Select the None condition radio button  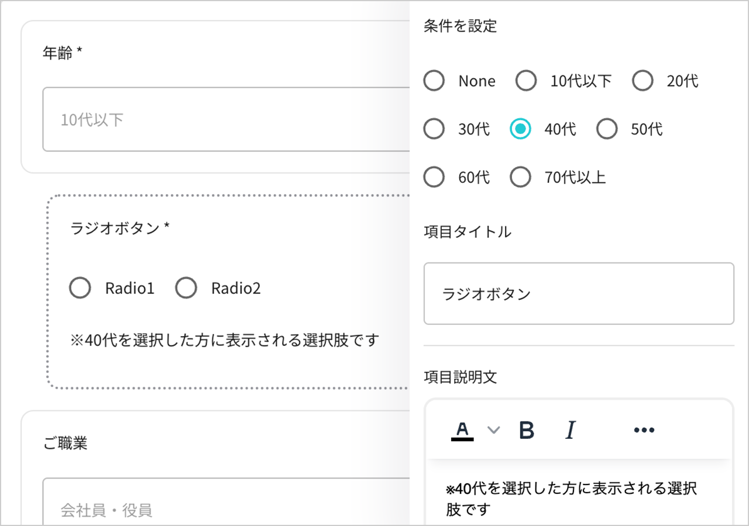point(434,81)
